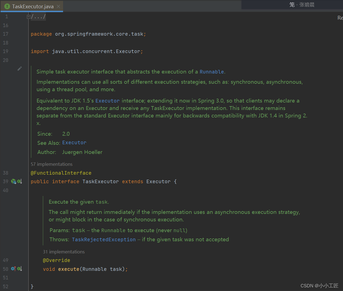
Task: Click line number 39 in the gutter
Action: pos(6,182)
